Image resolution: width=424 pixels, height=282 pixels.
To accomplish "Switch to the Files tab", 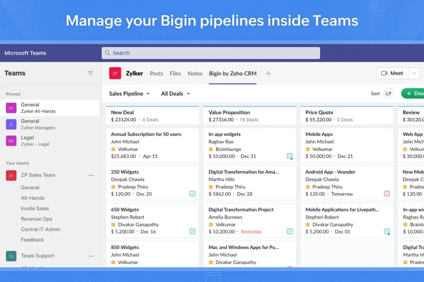I will click(175, 74).
